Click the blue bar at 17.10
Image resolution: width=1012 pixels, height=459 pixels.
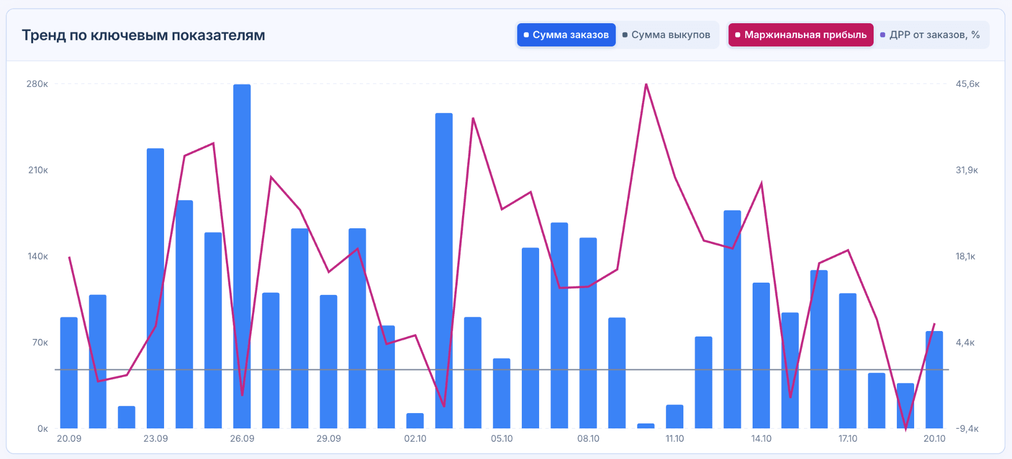(x=848, y=361)
